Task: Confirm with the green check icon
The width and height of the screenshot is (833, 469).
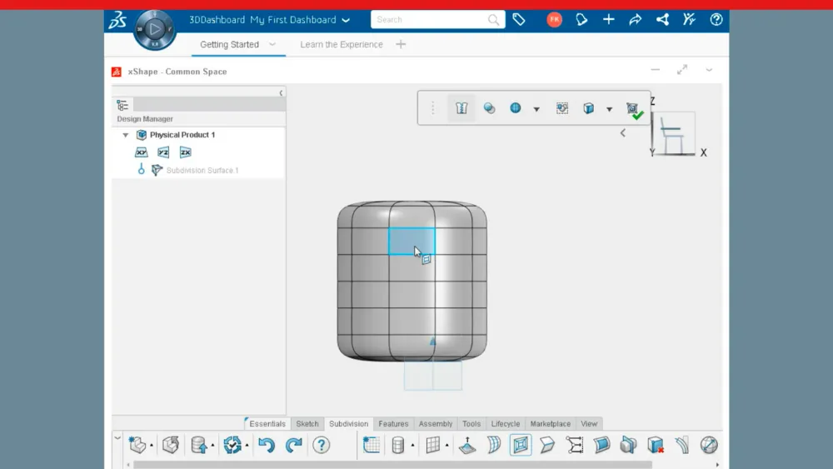Action: (x=634, y=111)
